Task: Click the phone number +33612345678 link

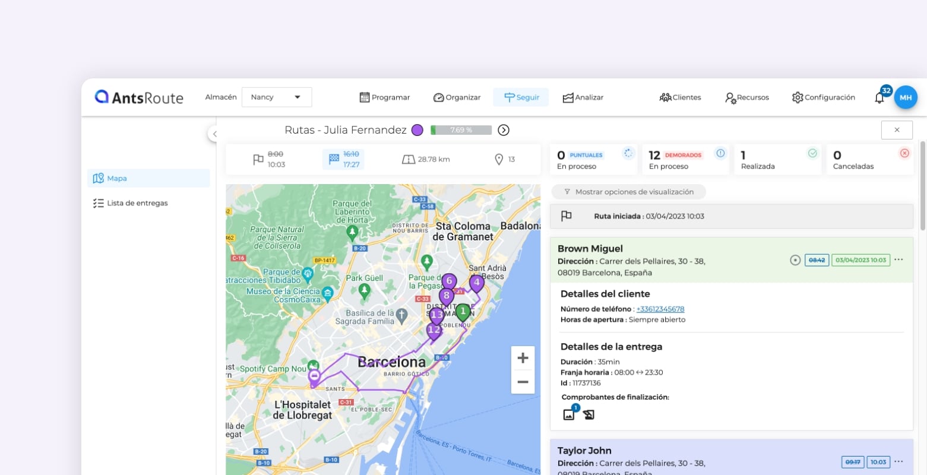Action: (x=660, y=309)
